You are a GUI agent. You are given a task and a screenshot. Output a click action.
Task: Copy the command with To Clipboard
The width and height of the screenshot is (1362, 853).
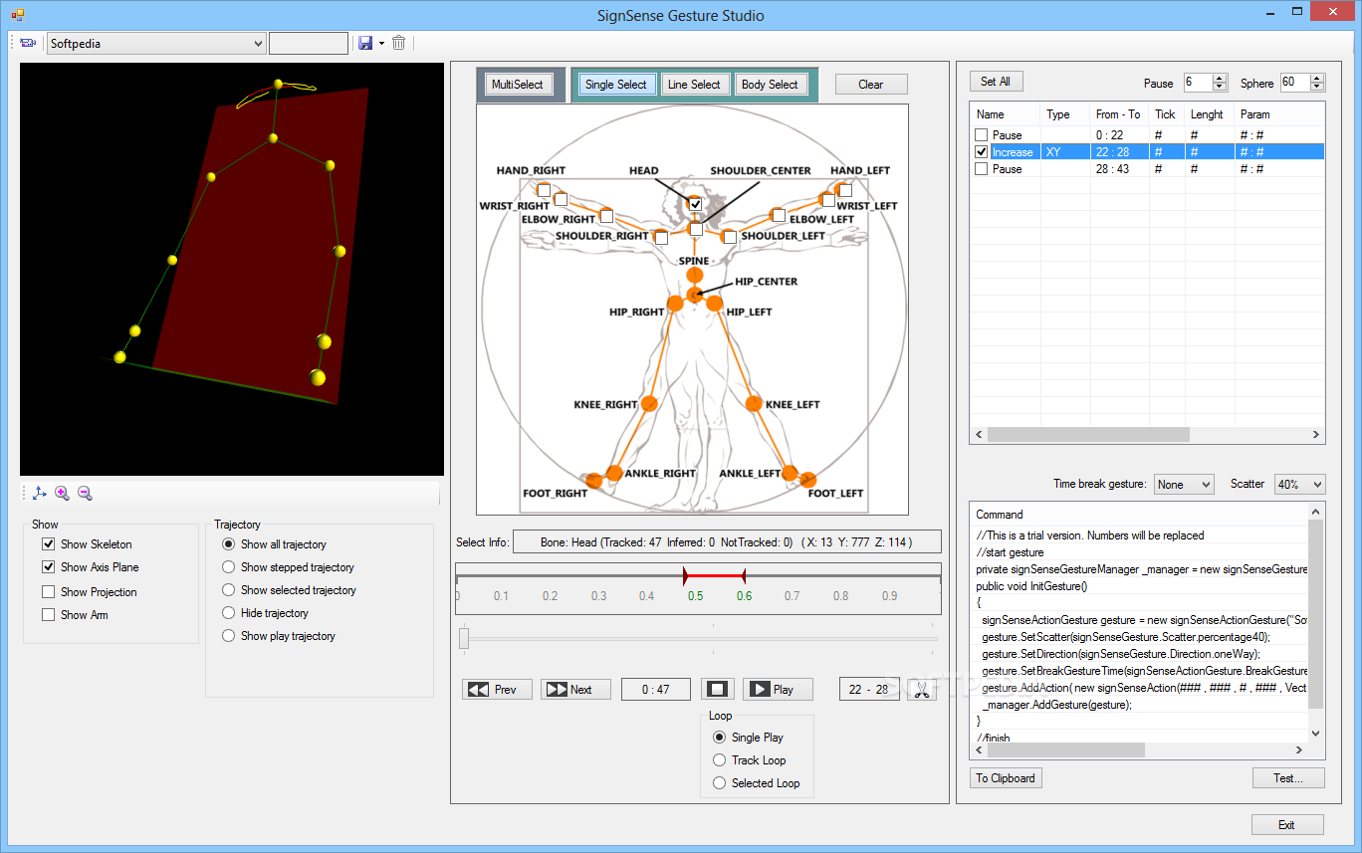(x=1006, y=778)
